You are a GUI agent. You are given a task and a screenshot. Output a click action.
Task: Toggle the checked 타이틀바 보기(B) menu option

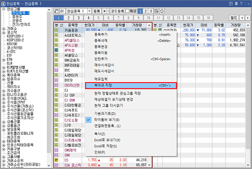(x=131, y=119)
